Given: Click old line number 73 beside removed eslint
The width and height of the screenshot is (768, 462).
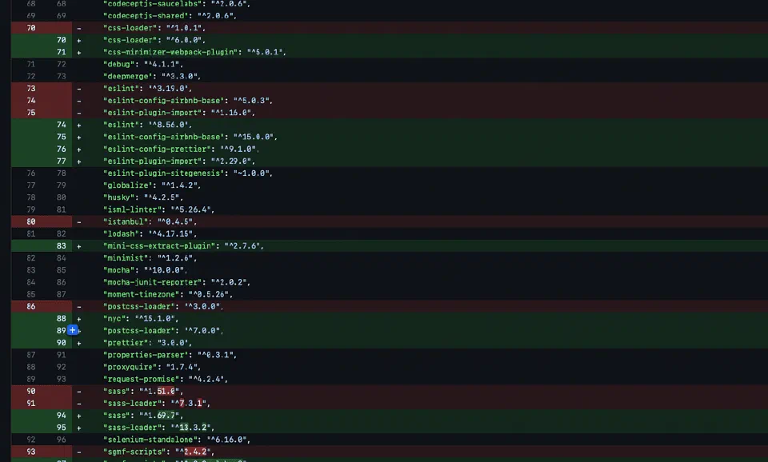Looking at the screenshot, I should coord(31,89).
